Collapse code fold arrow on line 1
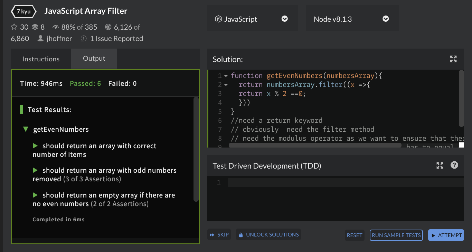The height and width of the screenshot is (252, 472). coord(226,75)
